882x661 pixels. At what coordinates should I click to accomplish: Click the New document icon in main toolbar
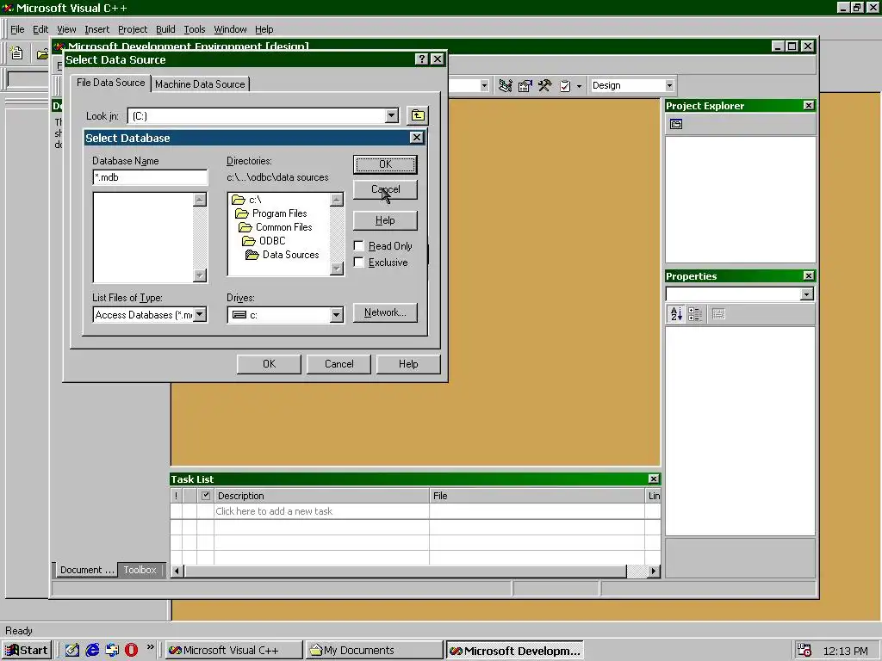point(17,53)
